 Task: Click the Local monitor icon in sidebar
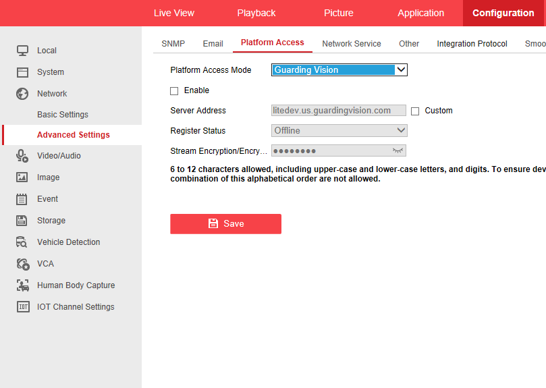[x=22, y=51]
